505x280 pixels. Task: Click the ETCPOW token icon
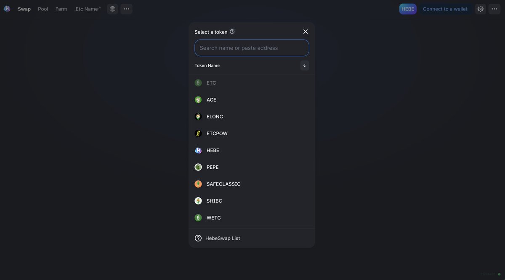pos(198,133)
